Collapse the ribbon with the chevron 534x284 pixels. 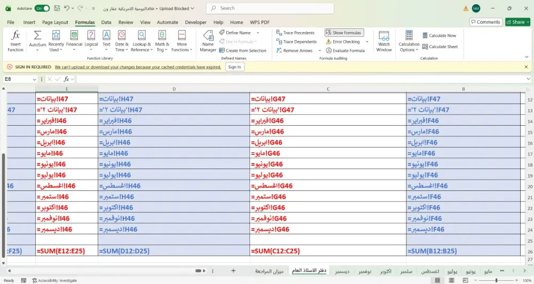click(x=527, y=57)
